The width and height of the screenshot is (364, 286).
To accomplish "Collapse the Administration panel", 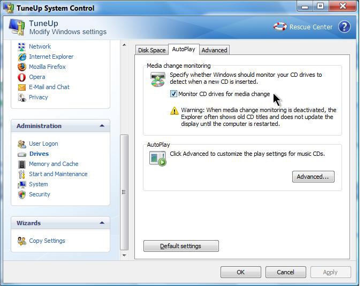I will point(102,126).
